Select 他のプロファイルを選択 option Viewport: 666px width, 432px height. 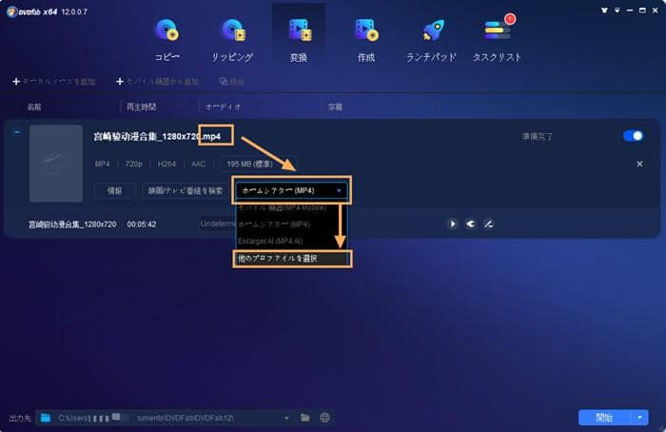click(292, 258)
